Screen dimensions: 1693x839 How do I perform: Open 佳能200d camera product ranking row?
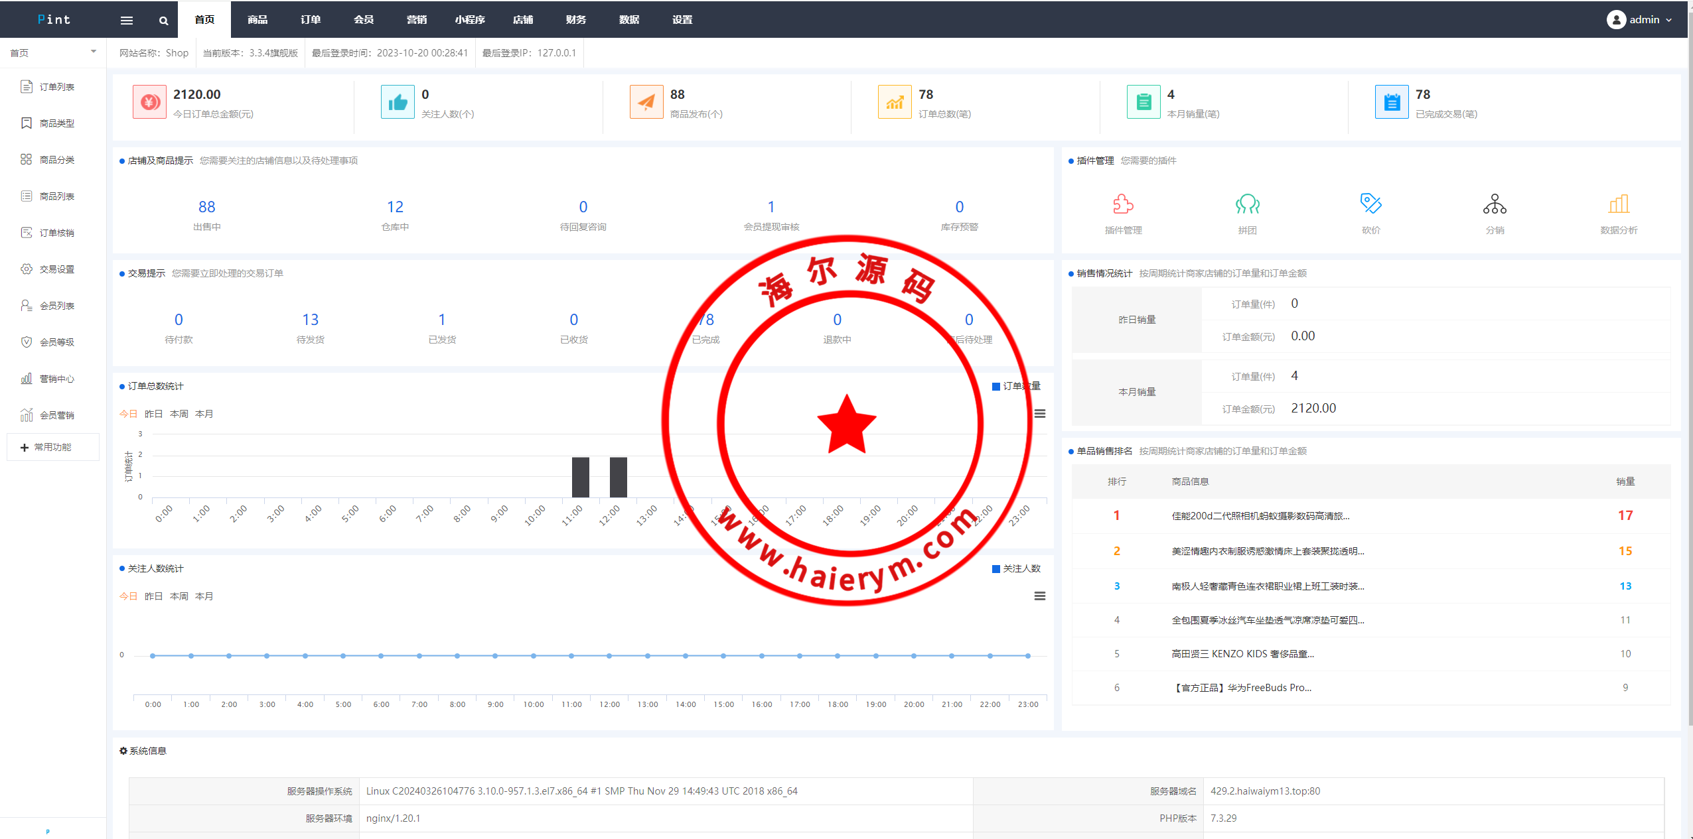click(1260, 515)
